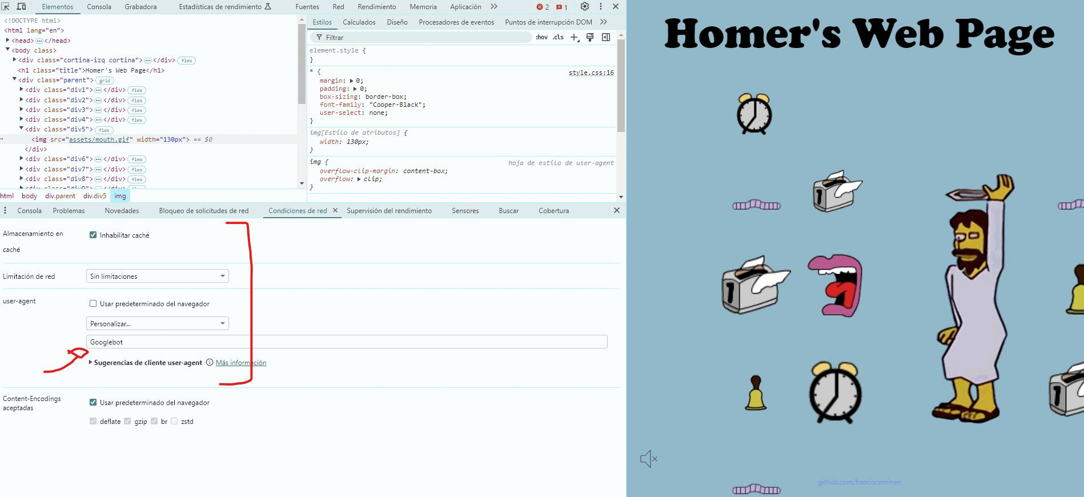
Task: Click the grid badge on div.parent
Action: click(105, 81)
